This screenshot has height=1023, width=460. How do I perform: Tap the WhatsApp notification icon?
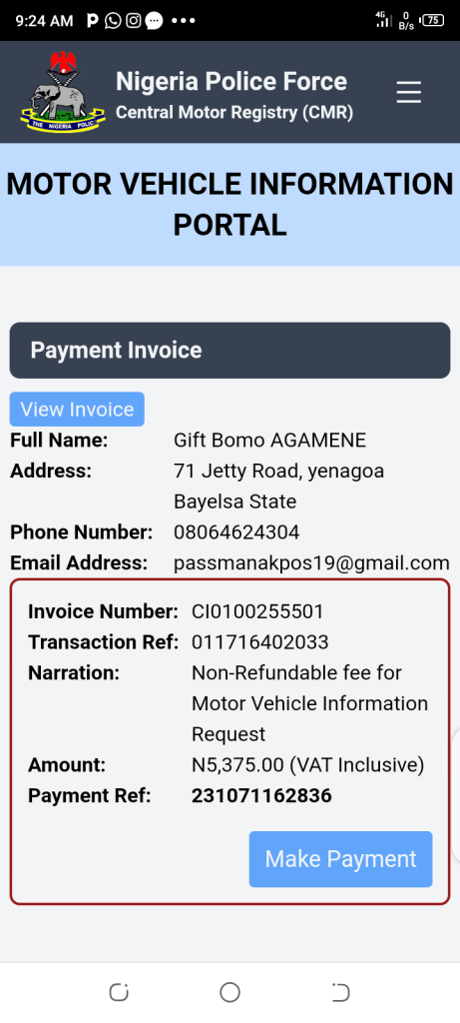tap(113, 21)
